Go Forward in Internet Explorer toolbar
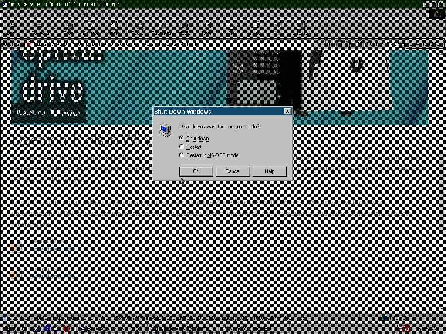 (x=40, y=28)
